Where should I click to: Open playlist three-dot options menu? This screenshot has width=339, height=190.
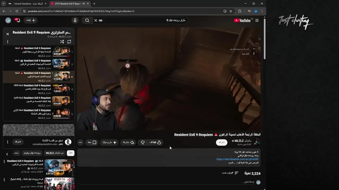click(x=8, y=42)
